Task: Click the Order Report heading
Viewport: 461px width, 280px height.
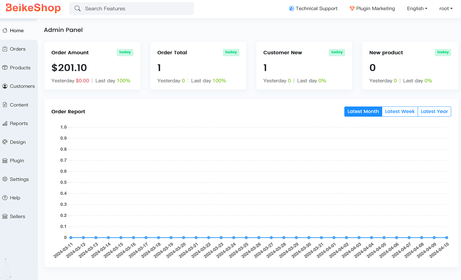Action: tap(68, 112)
